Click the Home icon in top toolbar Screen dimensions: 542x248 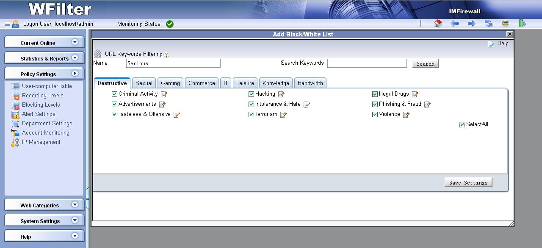[x=438, y=24]
